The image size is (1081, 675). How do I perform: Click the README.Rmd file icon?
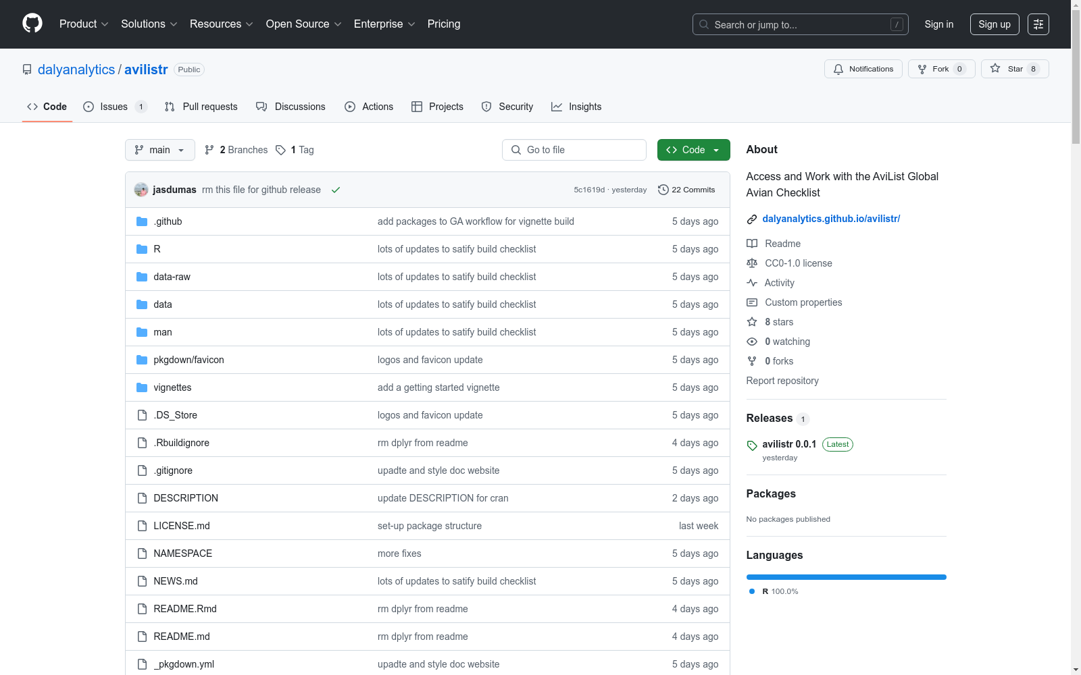(x=142, y=609)
